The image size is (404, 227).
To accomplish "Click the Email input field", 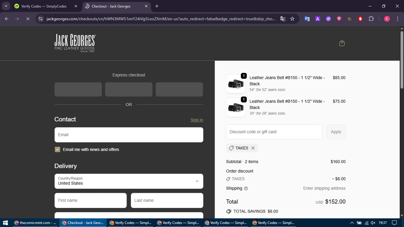I will pos(129,135).
